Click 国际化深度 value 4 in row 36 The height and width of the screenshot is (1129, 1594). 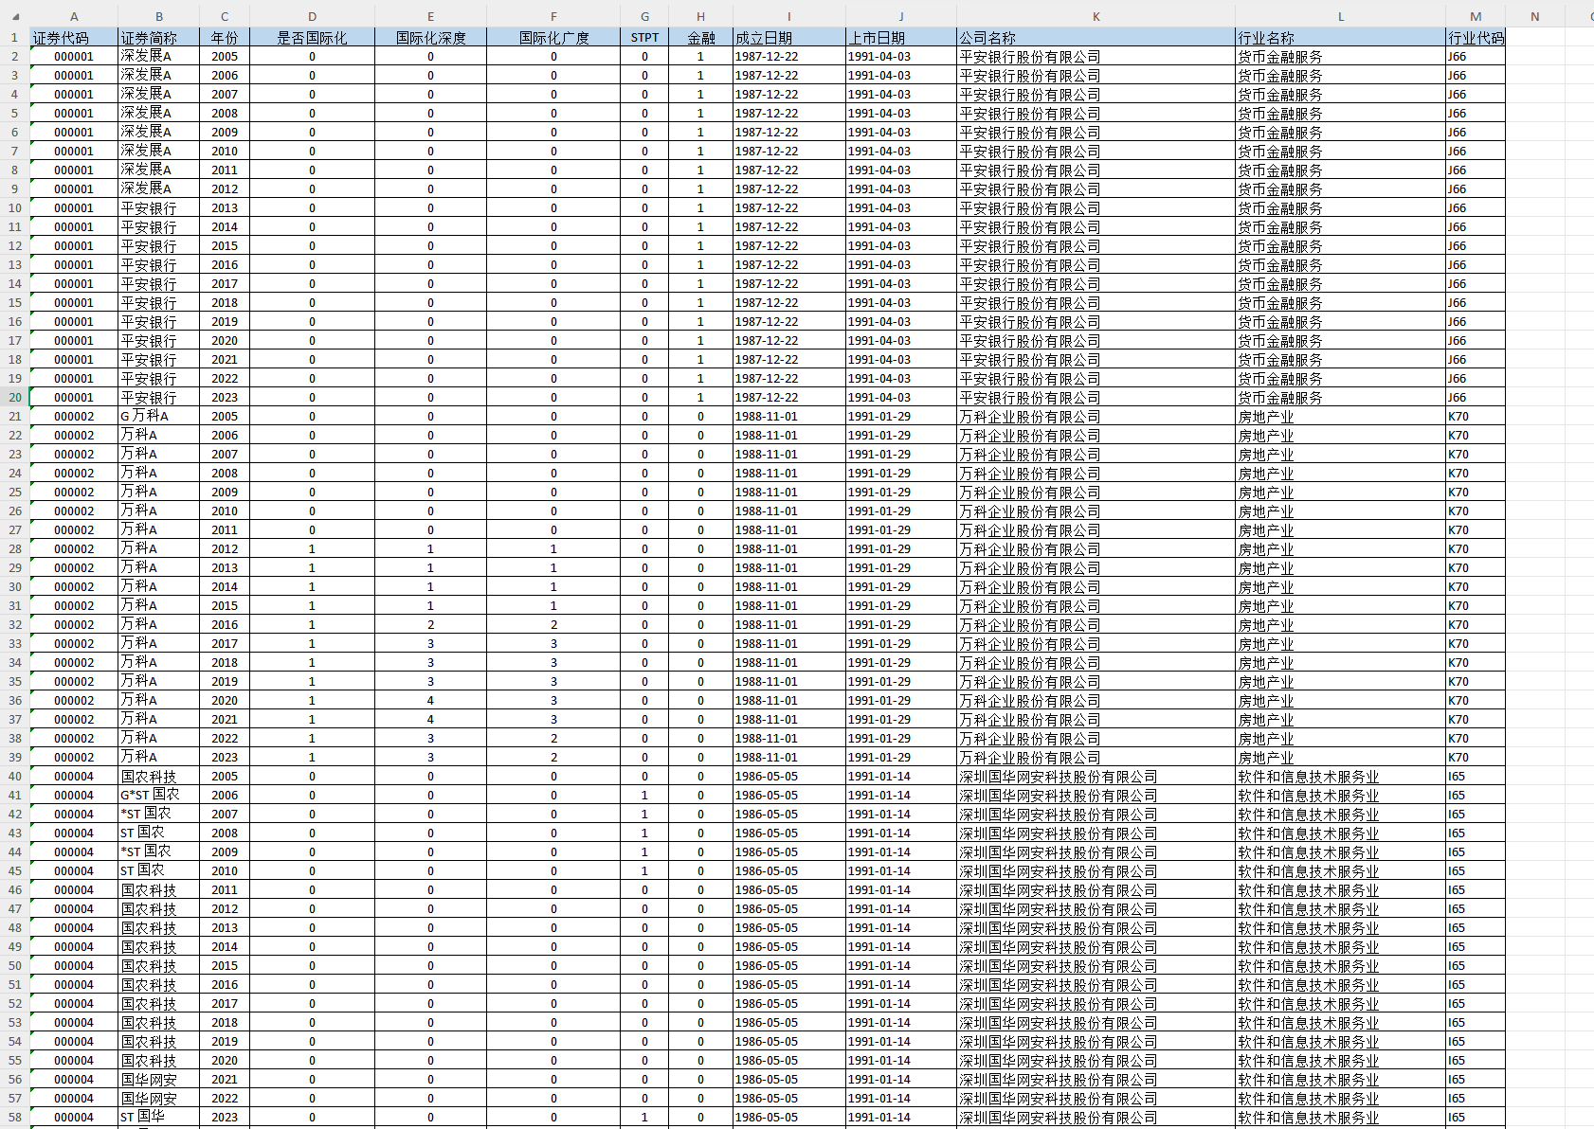click(430, 701)
